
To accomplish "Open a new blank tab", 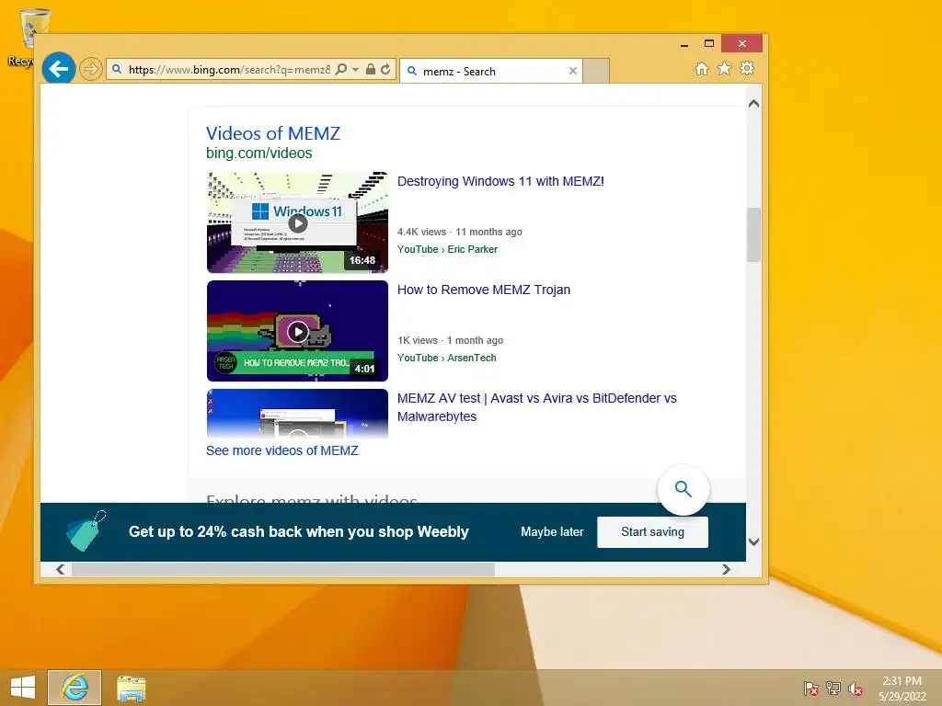I will click(x=596, y=71).
